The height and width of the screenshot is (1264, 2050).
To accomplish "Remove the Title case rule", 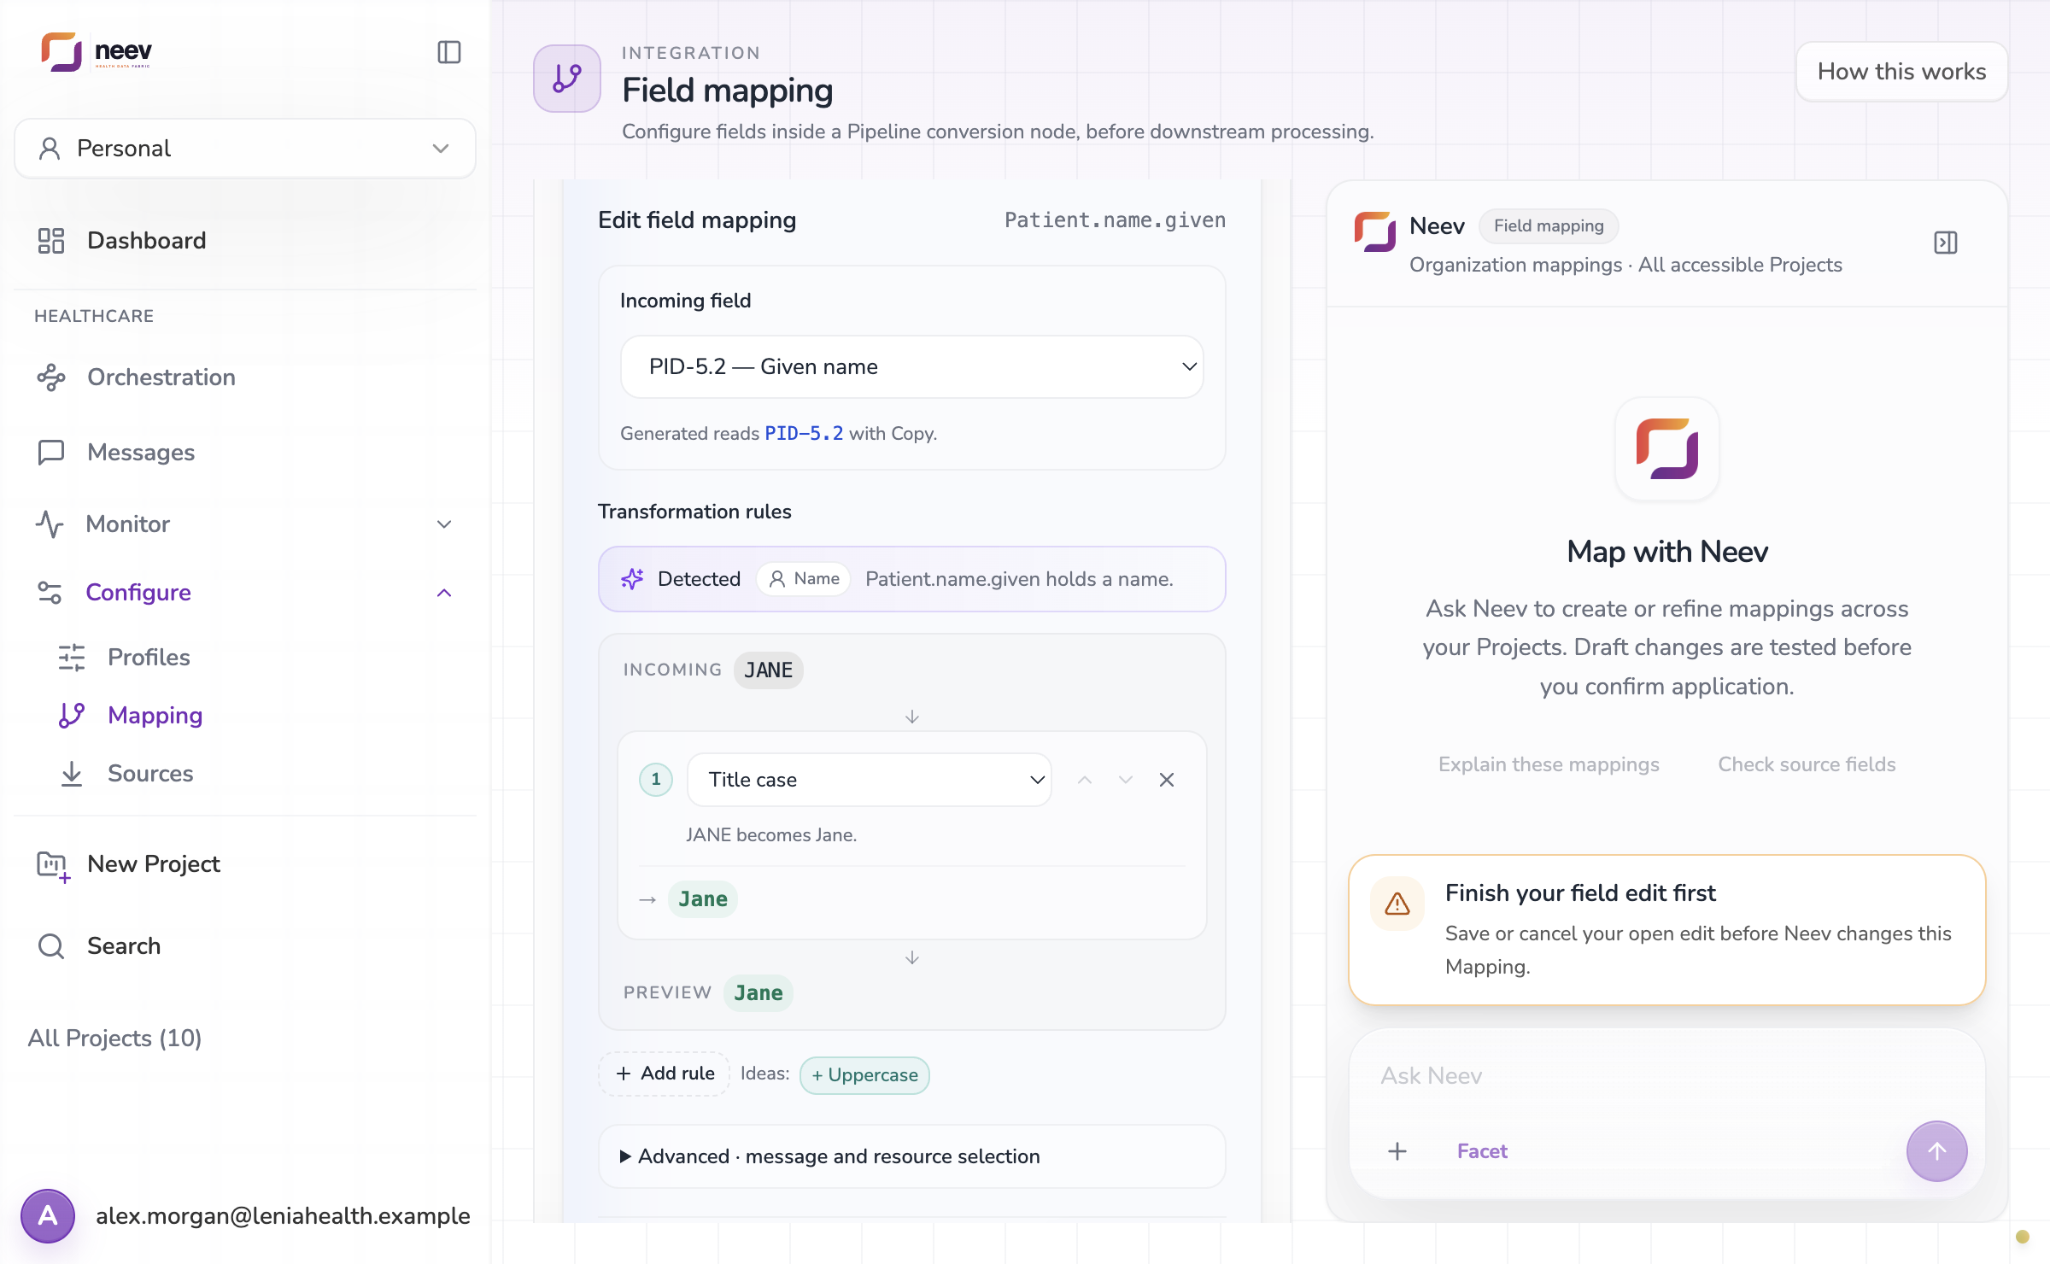I will pyautogui.click(x=1167, y=780).
